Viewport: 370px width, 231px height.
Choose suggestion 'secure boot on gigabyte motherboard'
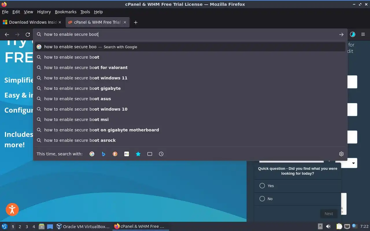[190, 130]
